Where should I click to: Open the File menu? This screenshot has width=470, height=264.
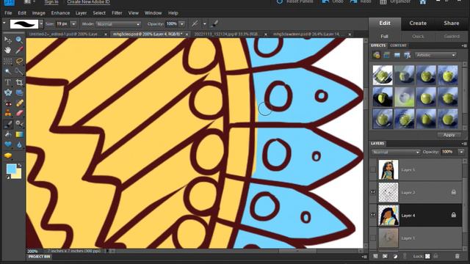8,13
